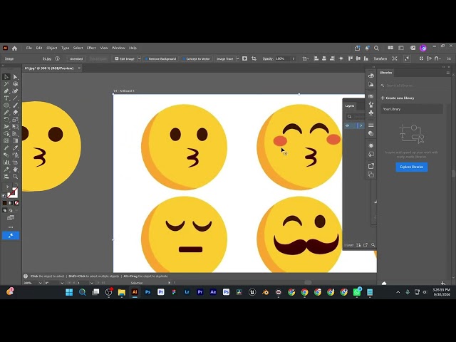Image resolution: width=456 pixels, height=342 pixels.
Task: Open the Object menu
Action: [52, 48]
